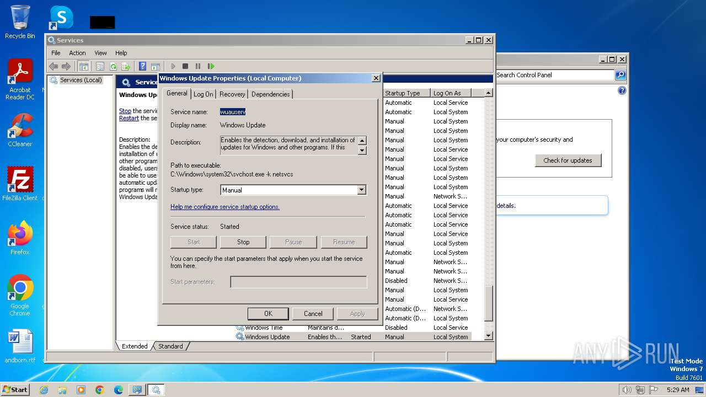This screenshot has width=706, height=397.
Task: Click the Start Service play icon
Action: pos(173,66)
